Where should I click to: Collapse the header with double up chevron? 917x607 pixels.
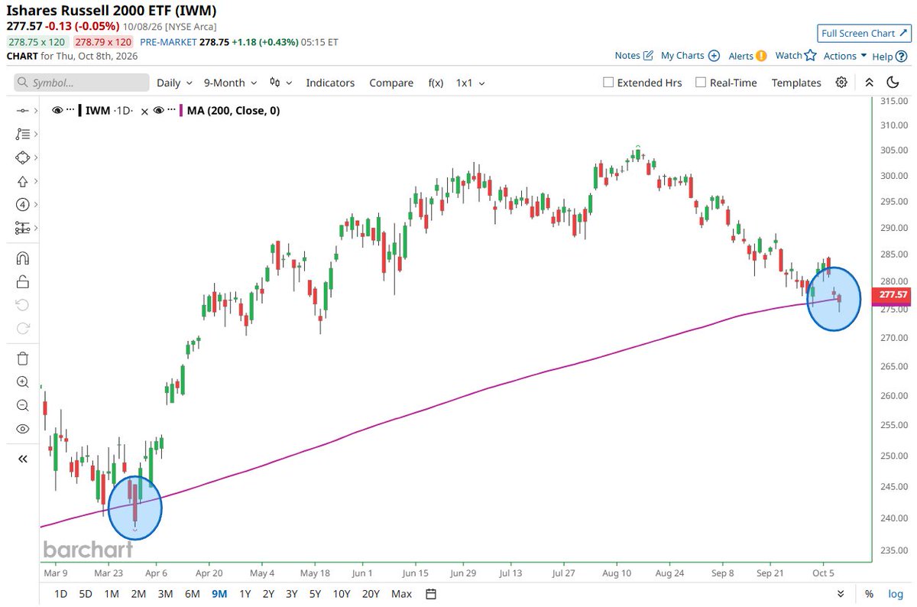tap(869, 83)
